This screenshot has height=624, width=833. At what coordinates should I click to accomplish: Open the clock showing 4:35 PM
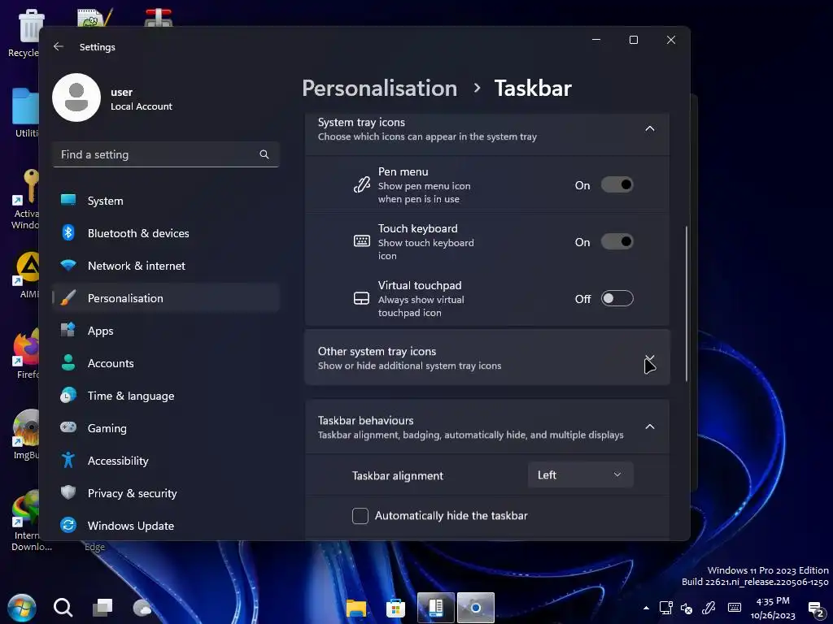[x=773, y=608]
